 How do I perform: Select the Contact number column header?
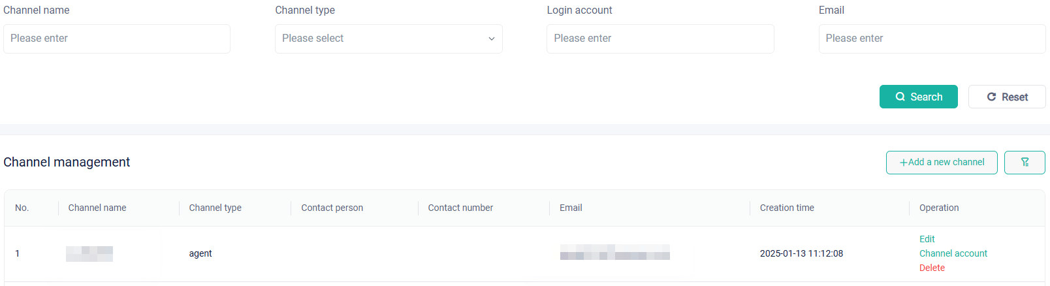460,208
